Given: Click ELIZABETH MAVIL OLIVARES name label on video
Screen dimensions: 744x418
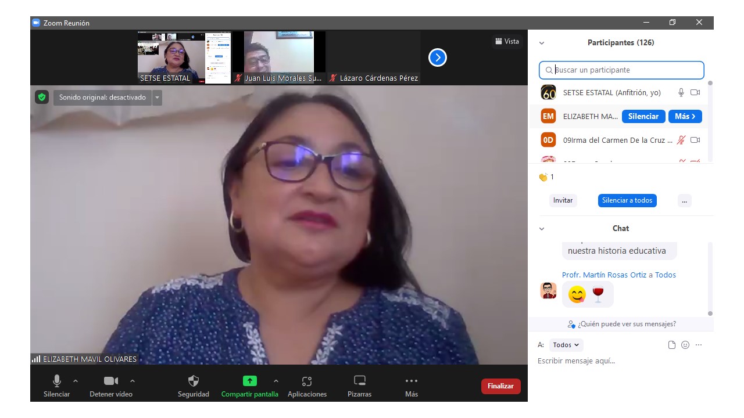Looking at the screenshot, I should (x=90, y=359).
